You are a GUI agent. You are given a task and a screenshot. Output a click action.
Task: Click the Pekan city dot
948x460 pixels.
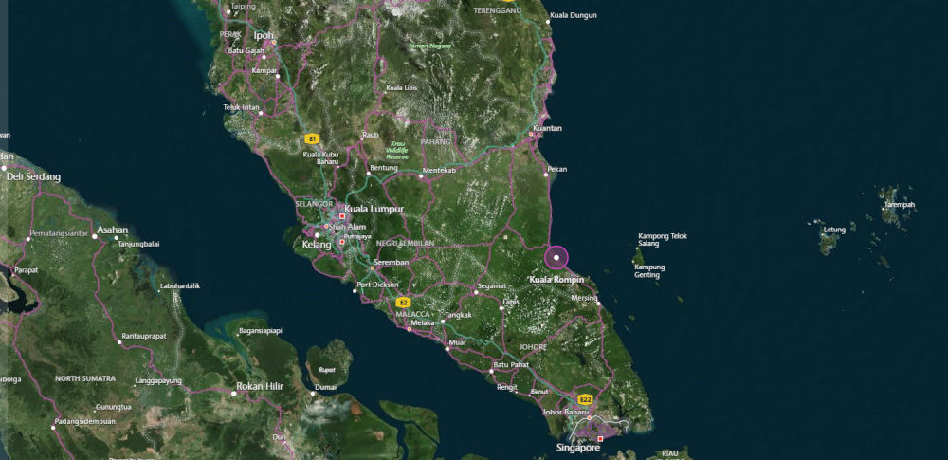pyautogui.click(x=546, y=175)
